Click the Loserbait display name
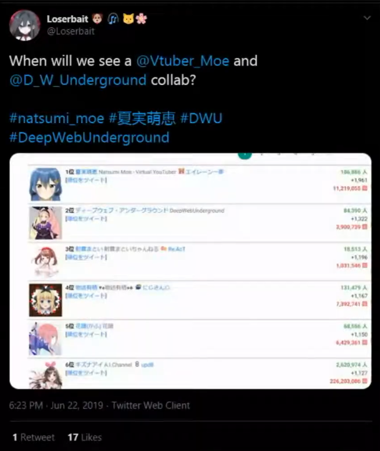 click(67, 19)
